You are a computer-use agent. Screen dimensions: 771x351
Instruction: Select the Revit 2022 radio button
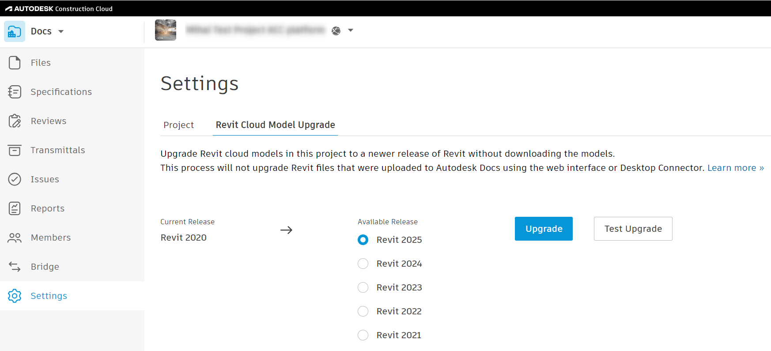(363, 311)
